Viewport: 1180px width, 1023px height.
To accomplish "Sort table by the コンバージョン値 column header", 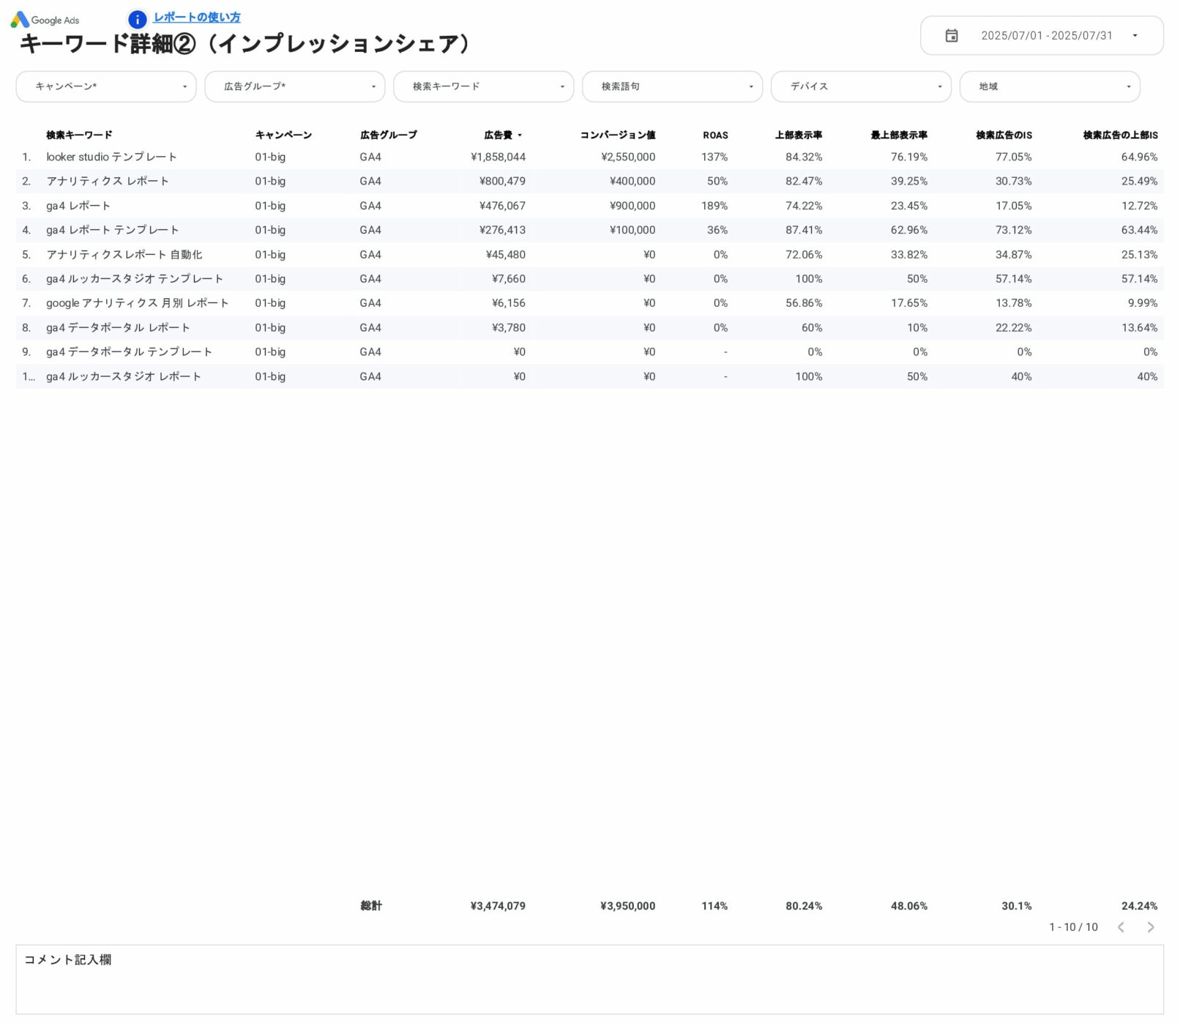I will pyautogui.click(x=617, y=135).
